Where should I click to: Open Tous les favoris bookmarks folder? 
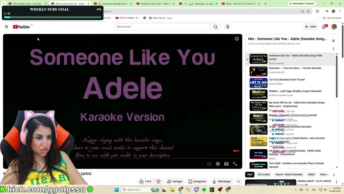click(x=332, y=18)
